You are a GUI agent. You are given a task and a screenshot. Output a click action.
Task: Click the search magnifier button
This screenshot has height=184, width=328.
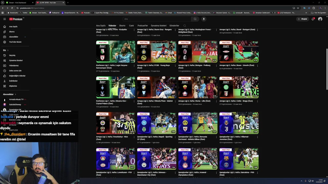(195, 19)
